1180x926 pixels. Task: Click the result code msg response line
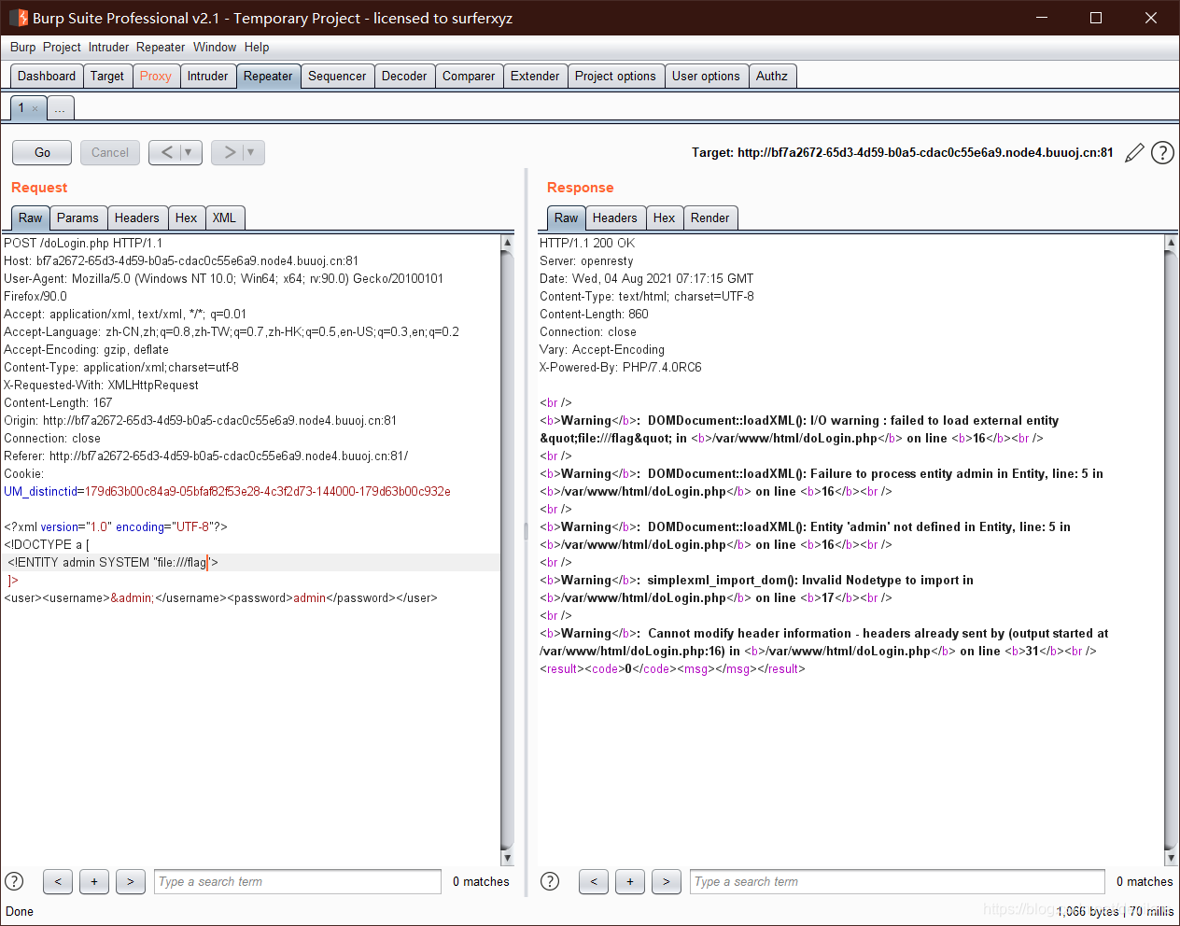[x=672, y=668]
